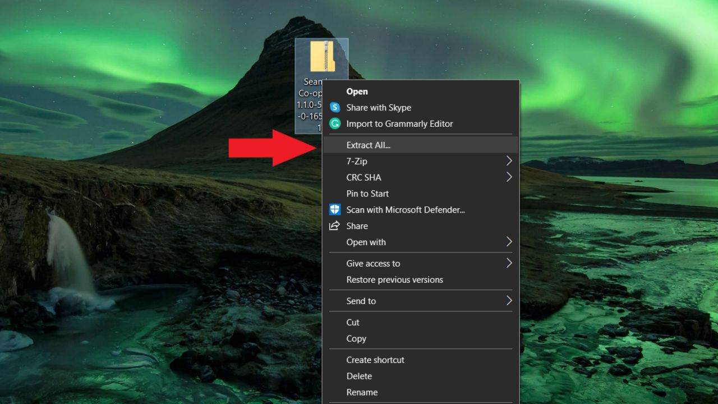The width and height of the screenshot is (718, 404).
Task: Select Rename in the context menu
Action: point(362,392)
